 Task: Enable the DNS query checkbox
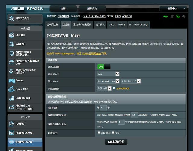[x=99, y=133]
